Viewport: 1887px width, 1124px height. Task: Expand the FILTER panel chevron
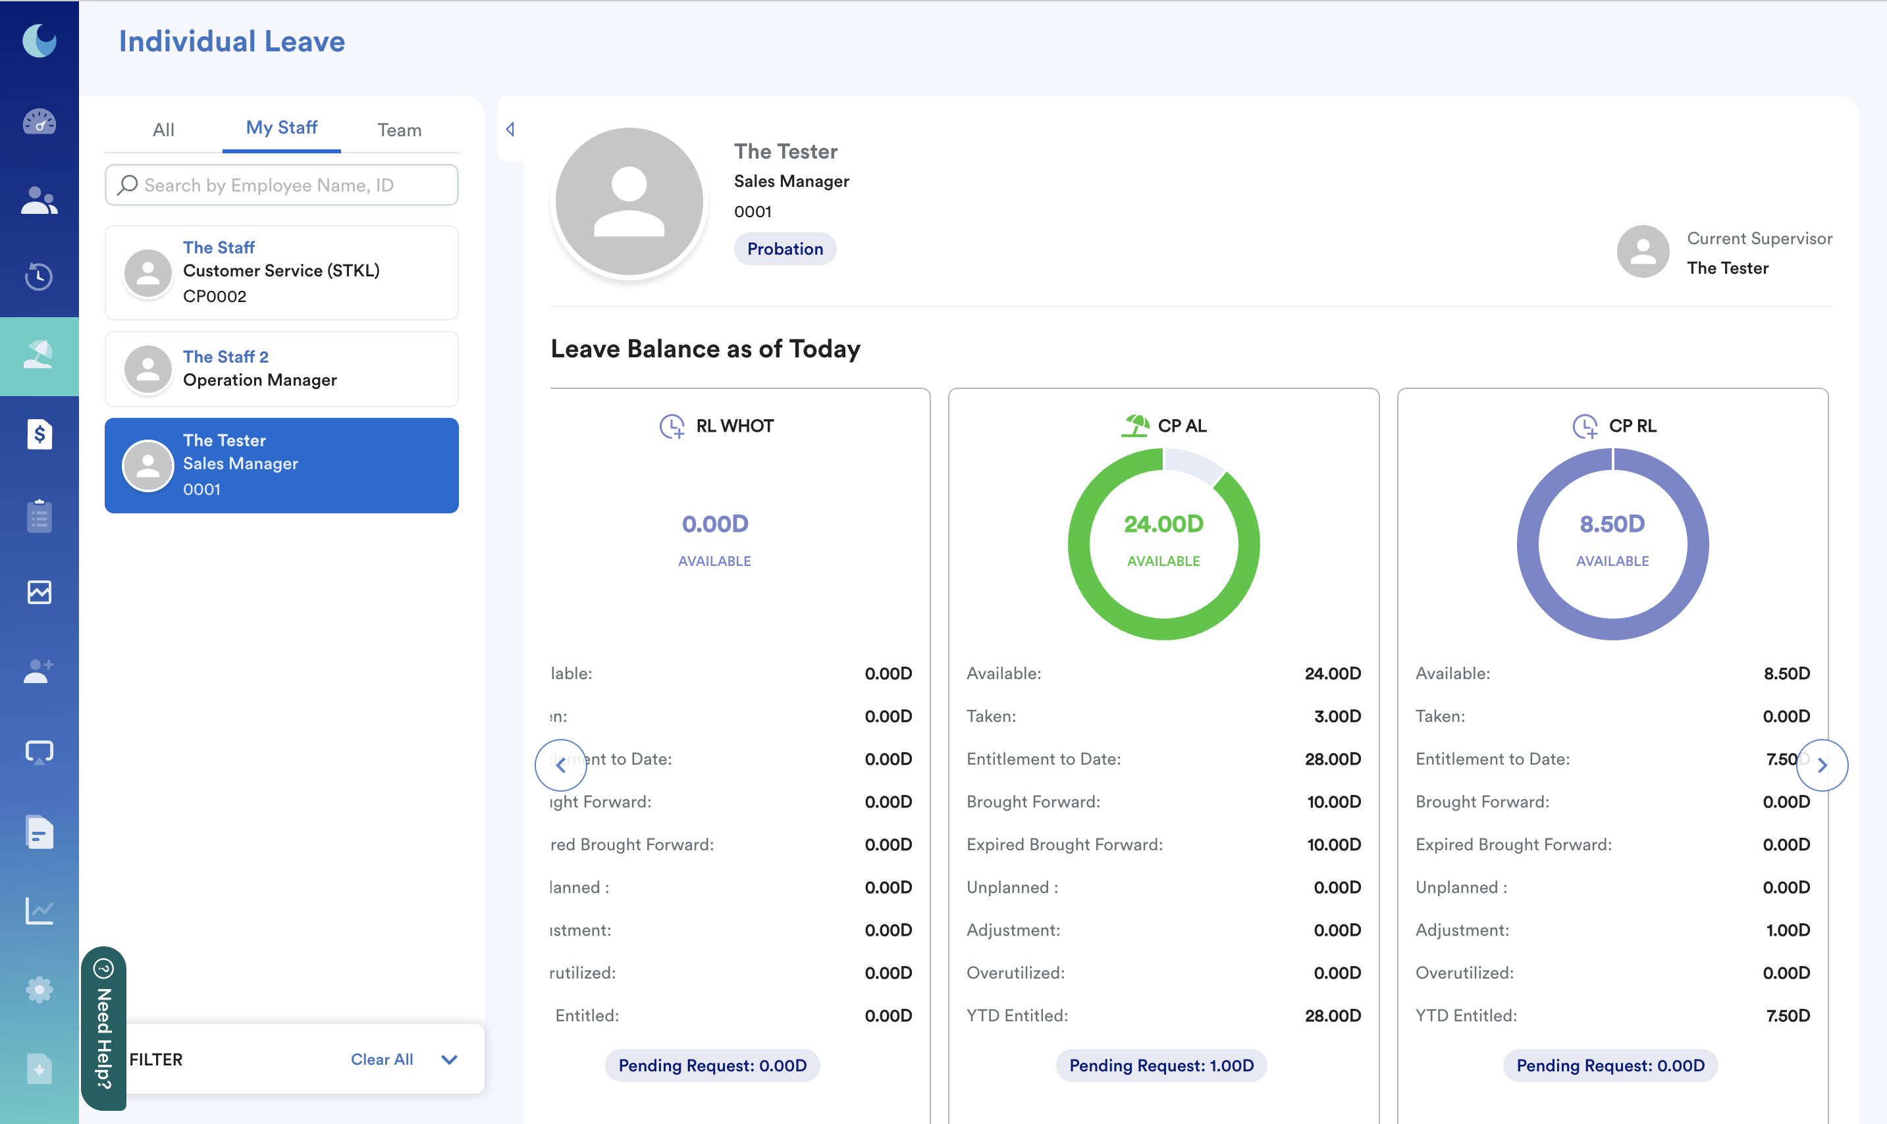pos(450,1060)
